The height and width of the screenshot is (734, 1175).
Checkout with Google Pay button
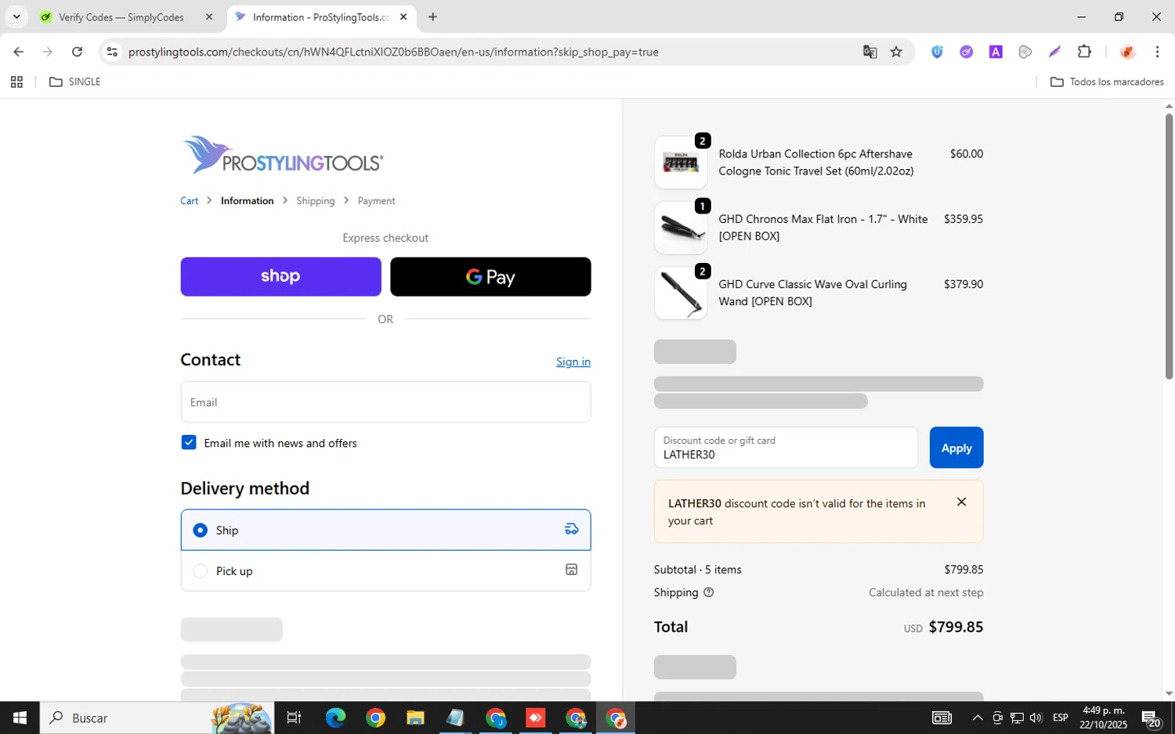click(490, 276)
